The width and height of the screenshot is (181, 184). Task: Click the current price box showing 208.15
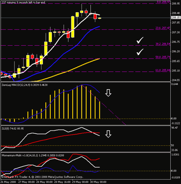pos(176,18)
